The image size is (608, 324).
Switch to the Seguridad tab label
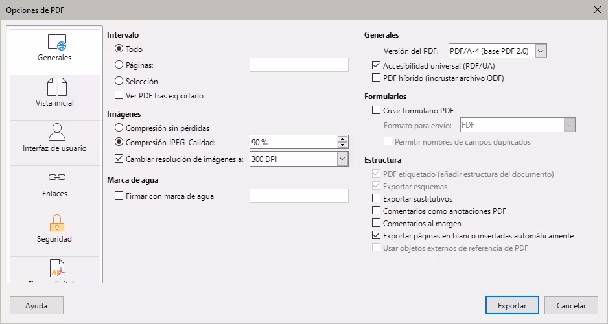[54, 238]
